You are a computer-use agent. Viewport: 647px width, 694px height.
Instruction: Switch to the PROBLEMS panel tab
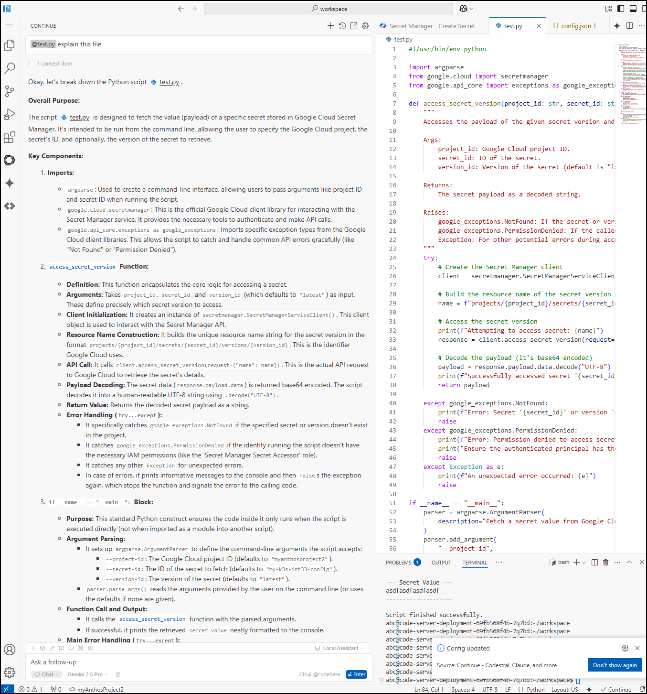point(398,563)
